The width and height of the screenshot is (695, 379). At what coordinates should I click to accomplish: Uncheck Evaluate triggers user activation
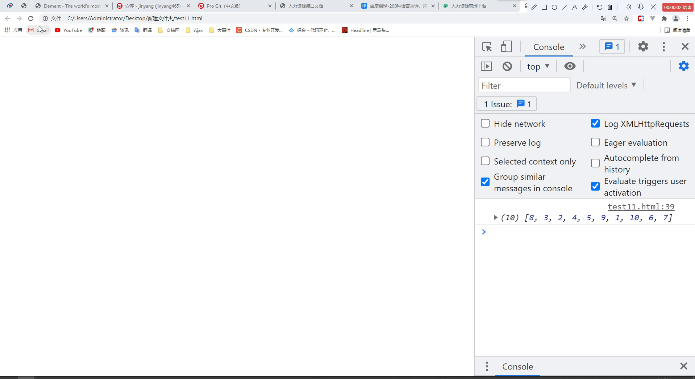[595, 186]
